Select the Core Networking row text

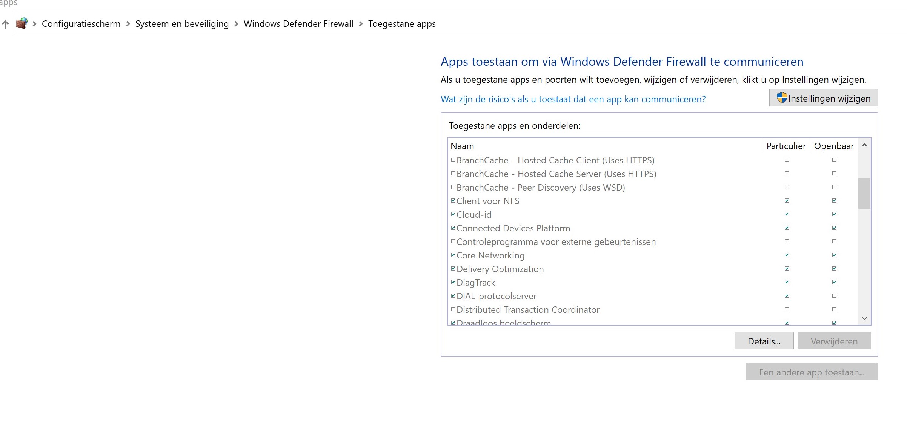490,255
